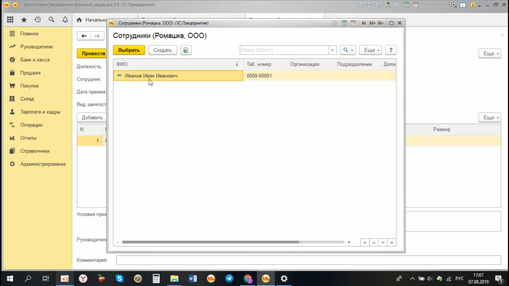Viewport: 509px width, 286px height.
Task: Open Покупки section
Action: (29, 86)
